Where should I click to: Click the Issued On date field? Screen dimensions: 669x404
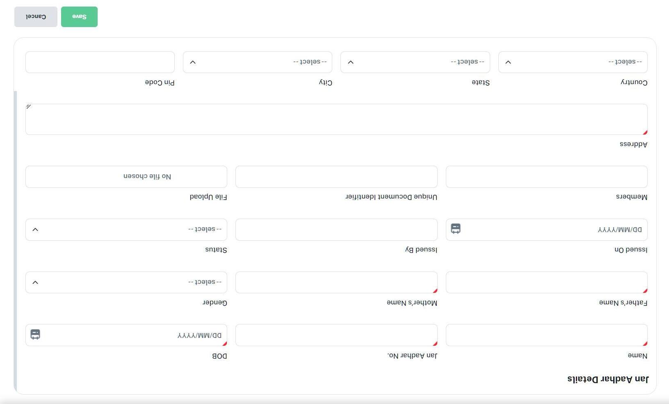(x=547, y=230)
